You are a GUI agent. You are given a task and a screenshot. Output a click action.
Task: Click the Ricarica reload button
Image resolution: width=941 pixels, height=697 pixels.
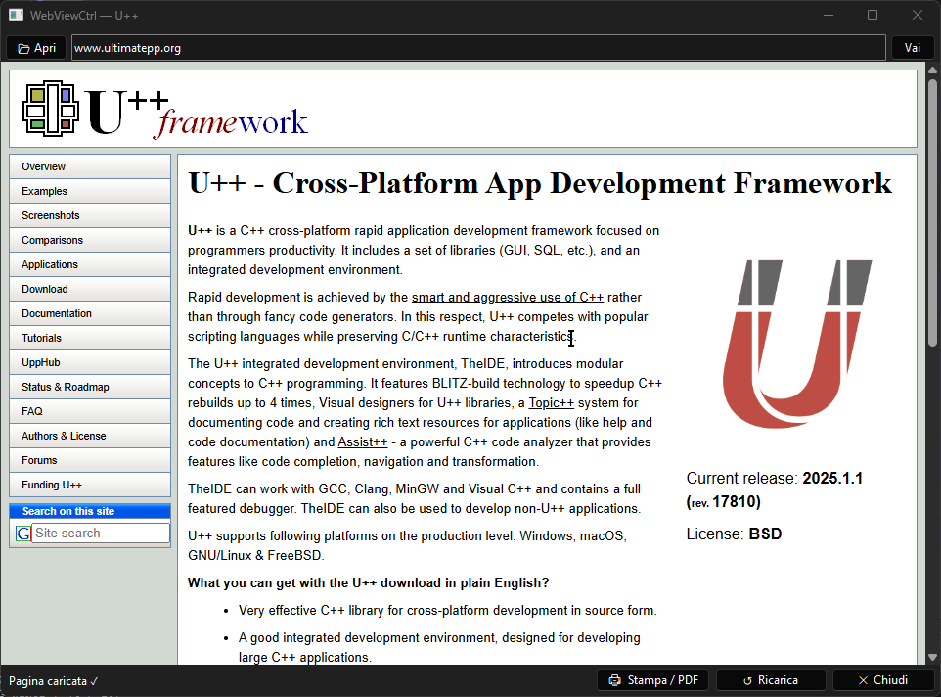[771, 680]
